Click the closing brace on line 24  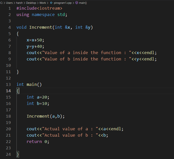pyautogui.click(x=18, y=154)
